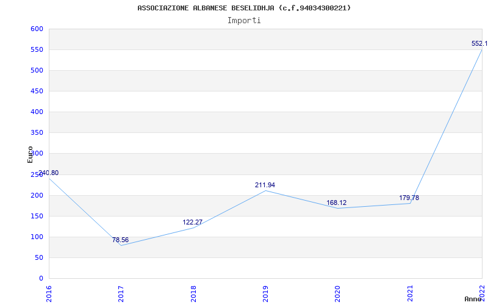The width and height of the screenshot is (488, 305).
Task: Select the 2019 year label
Action: pos(265,293)
